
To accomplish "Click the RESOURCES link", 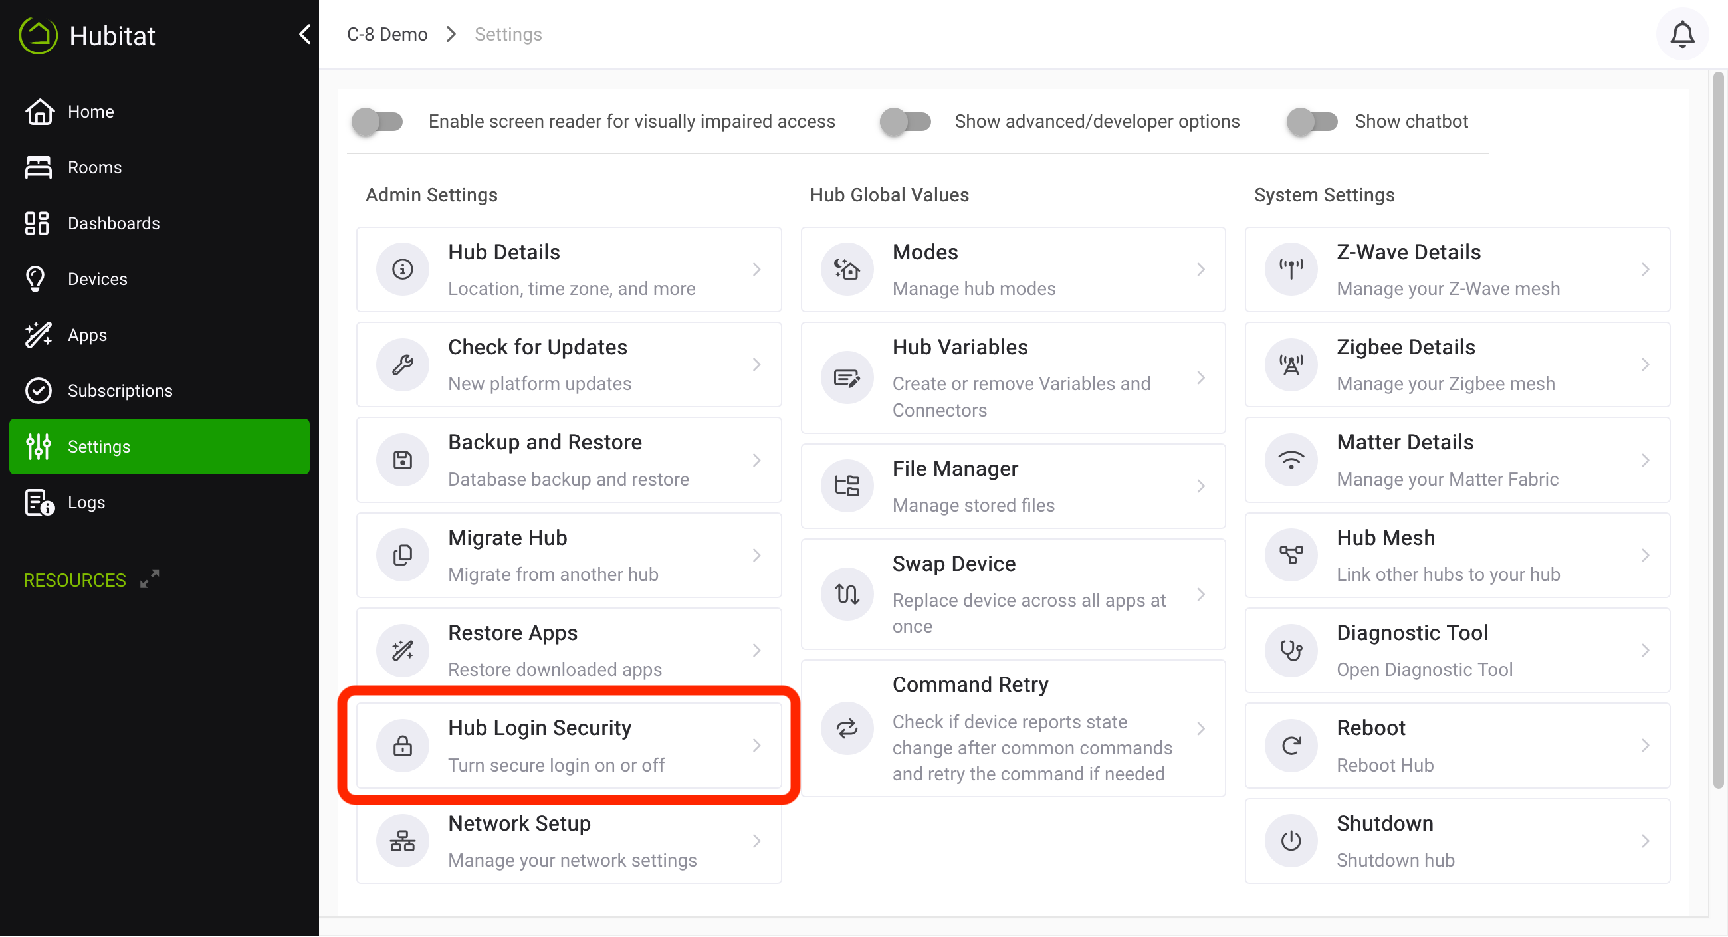I will pyautogui.click(x=74, y=580).
